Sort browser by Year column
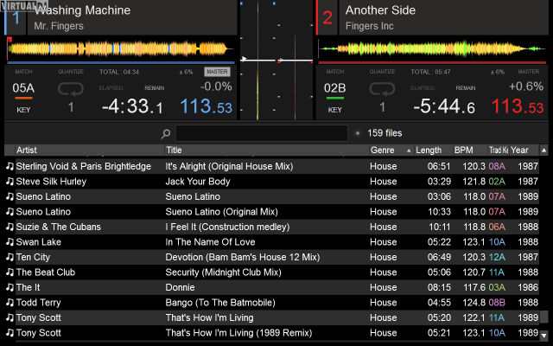 click(x=524, y=150)
